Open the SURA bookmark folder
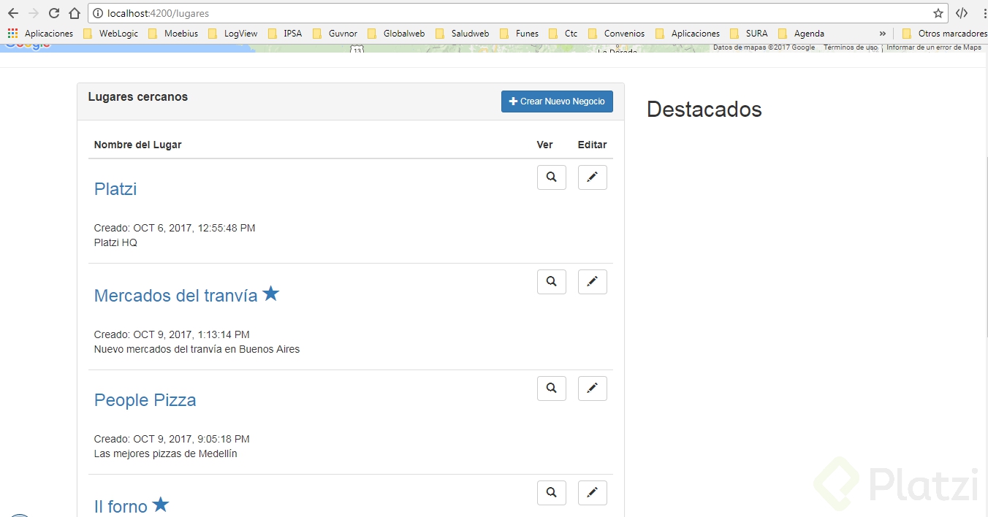 749,34
